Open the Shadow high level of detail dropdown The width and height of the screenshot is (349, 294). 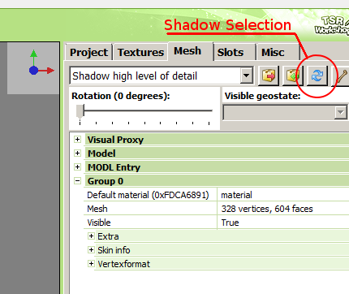click(x=247, y=76)
